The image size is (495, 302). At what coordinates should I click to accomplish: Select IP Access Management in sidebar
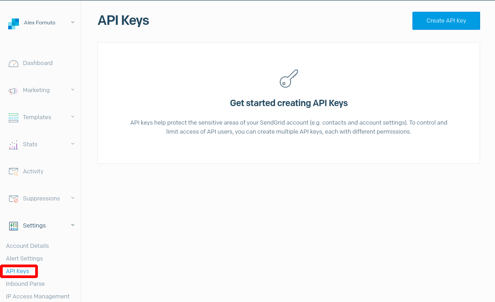click(x=37, y=296)
